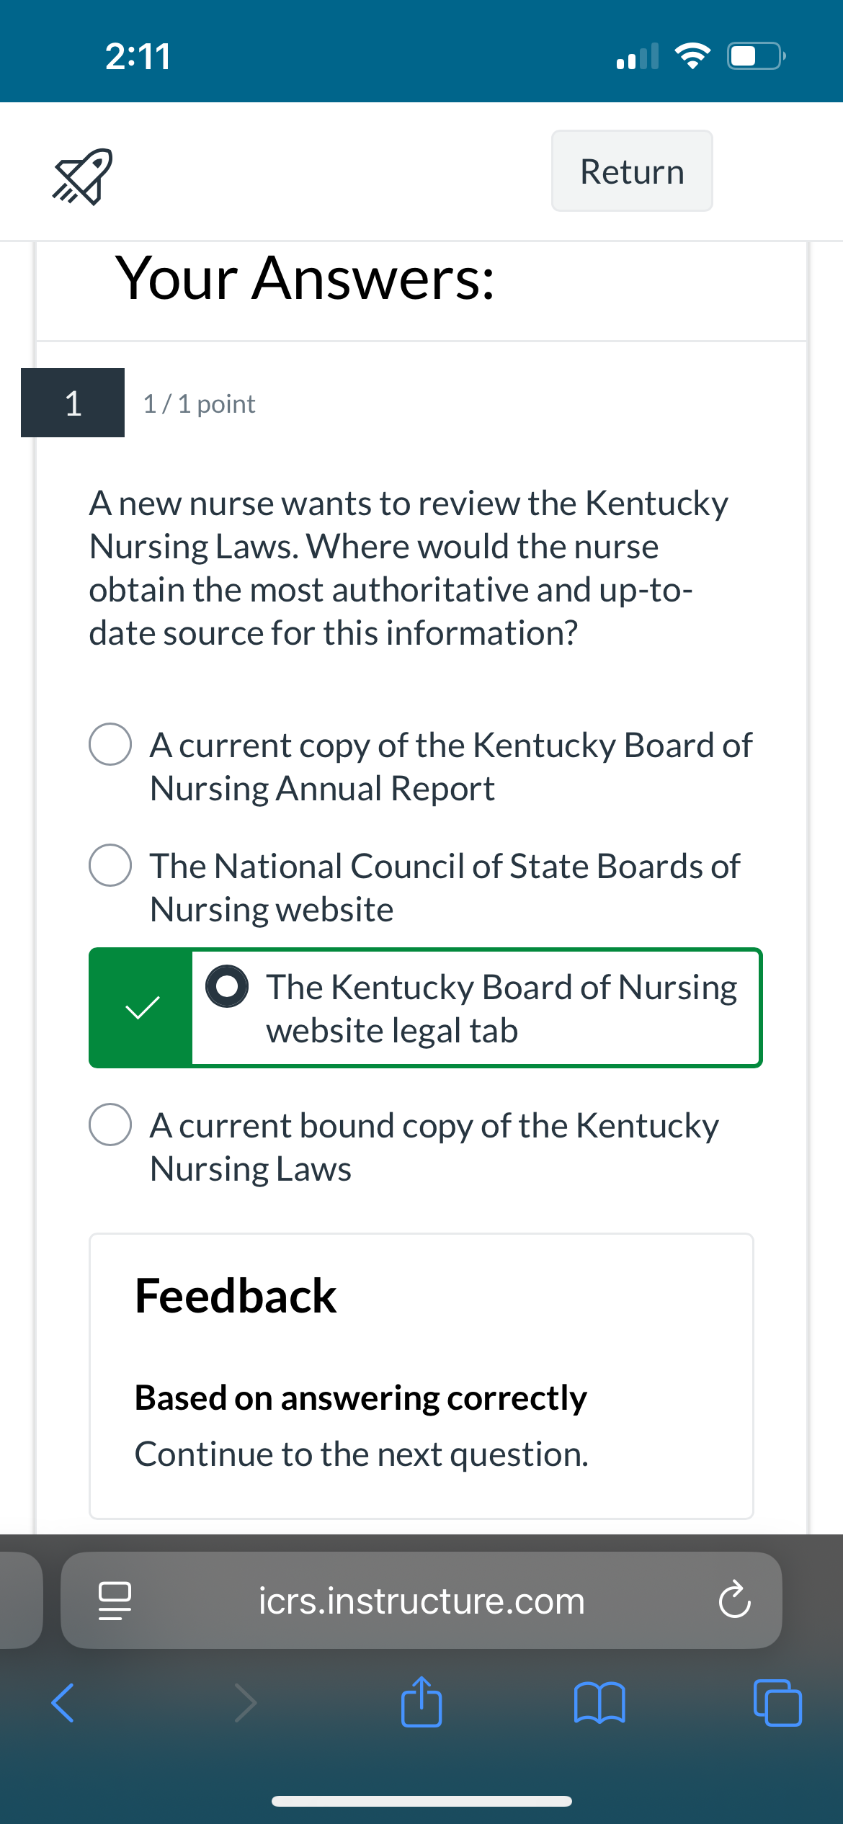This screenshot has width=843, height=1824.
Task: Click question number 1 badge
Action: [73, 403]
